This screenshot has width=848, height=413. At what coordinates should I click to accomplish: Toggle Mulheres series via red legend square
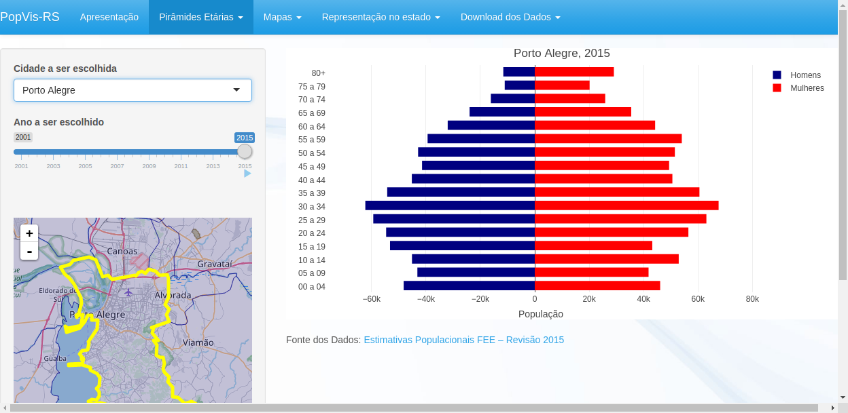point(777,88)
